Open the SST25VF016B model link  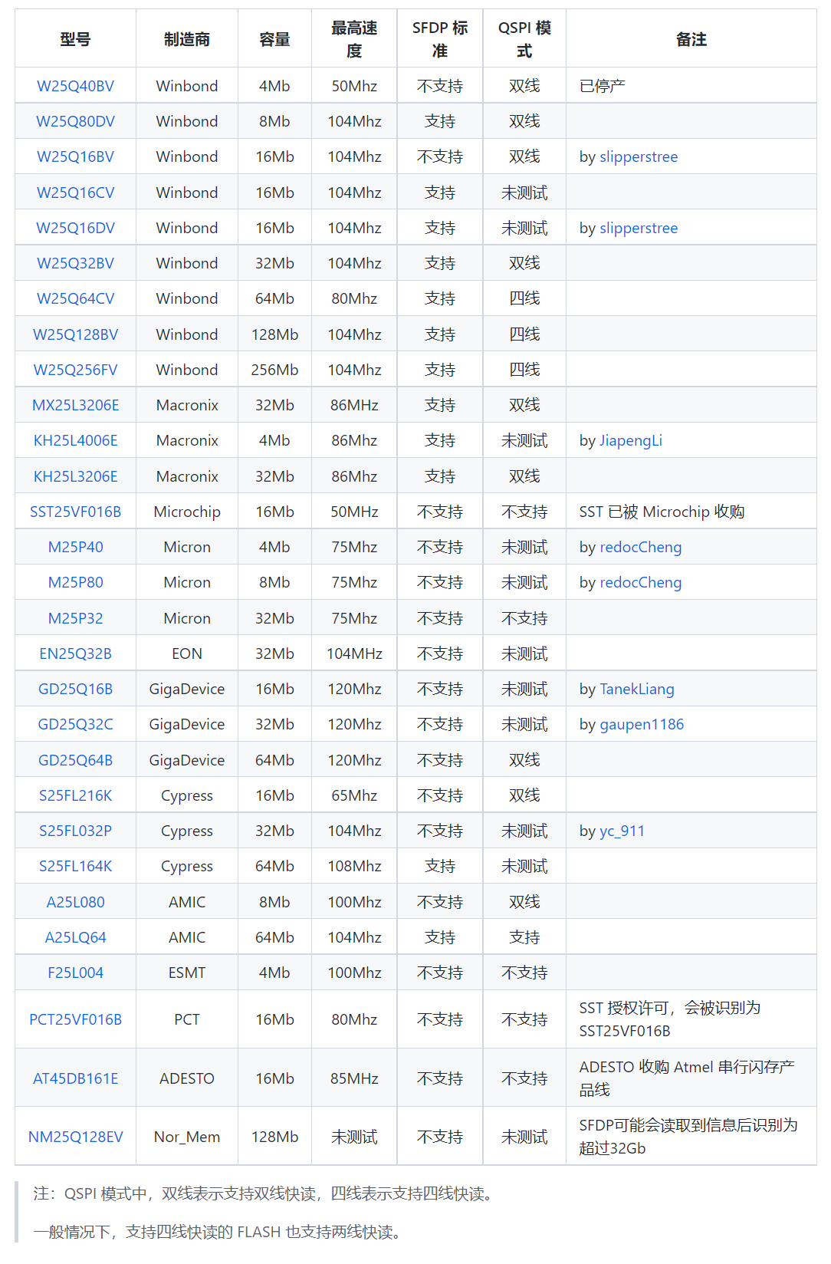[x=75, y=512]
